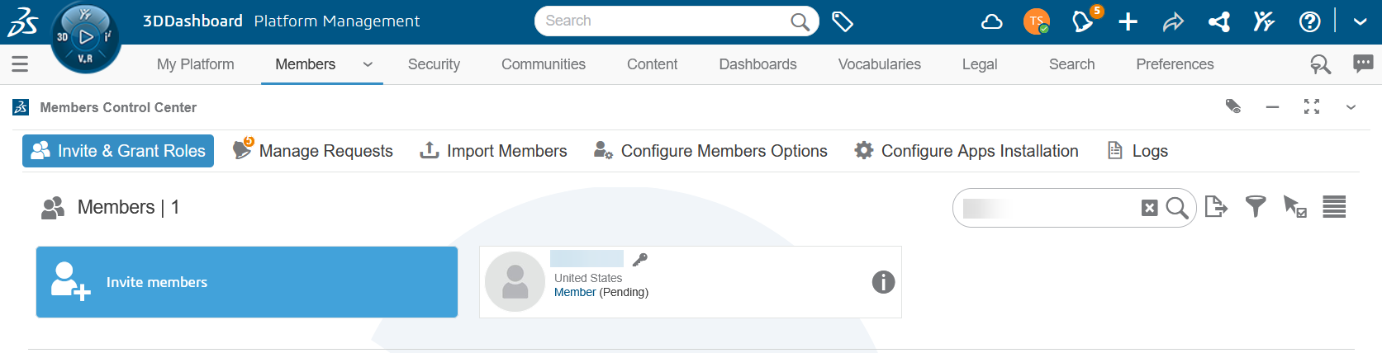Image resolution: width=1382 pixels, height=353 pixels.
Task: Open the Logs view
Action: point(1137,151)
